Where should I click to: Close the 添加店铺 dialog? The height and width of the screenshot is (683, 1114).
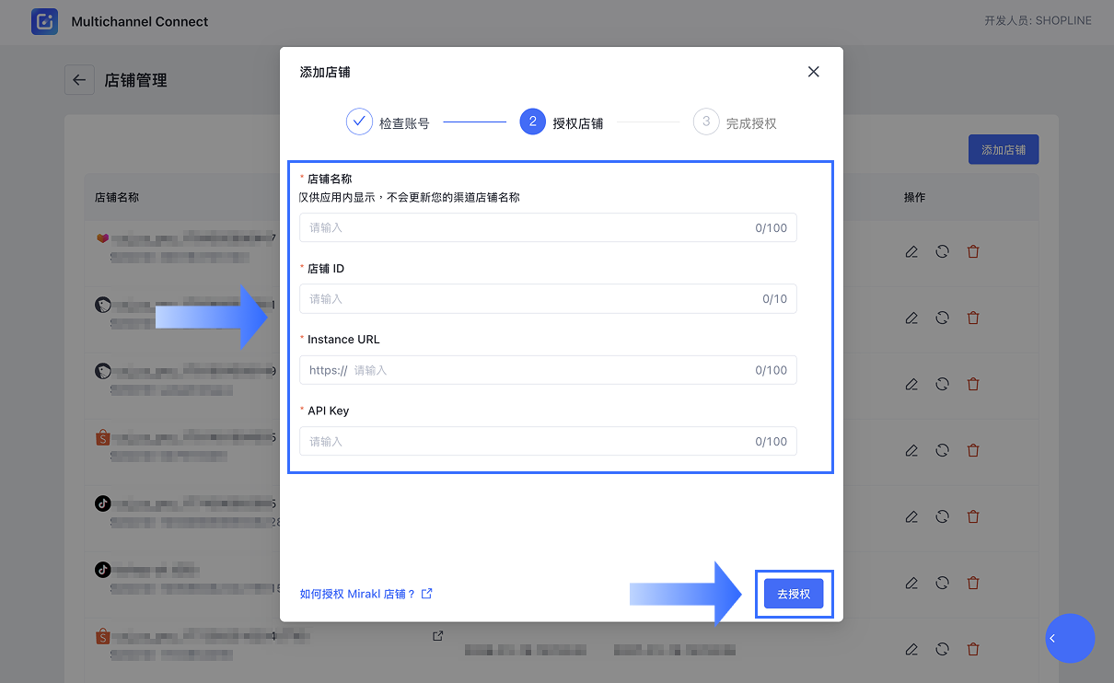tap(813, 72)
